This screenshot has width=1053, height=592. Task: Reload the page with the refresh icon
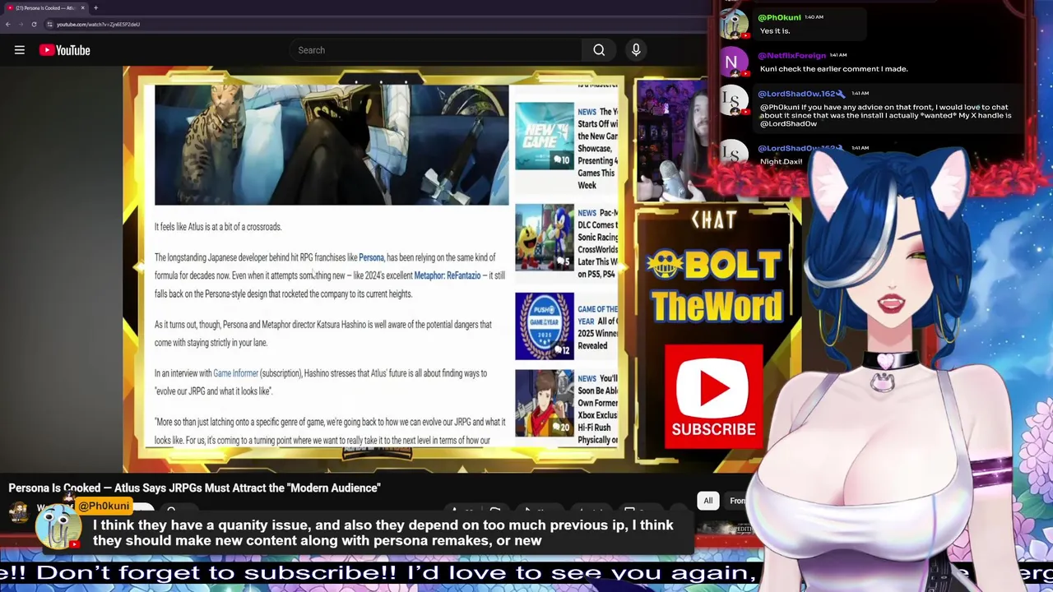34,25
